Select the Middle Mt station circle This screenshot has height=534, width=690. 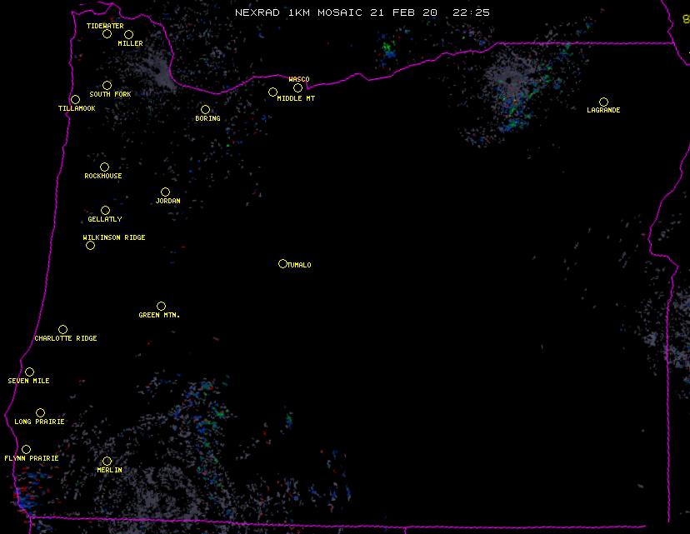click(x=272, y=92)
